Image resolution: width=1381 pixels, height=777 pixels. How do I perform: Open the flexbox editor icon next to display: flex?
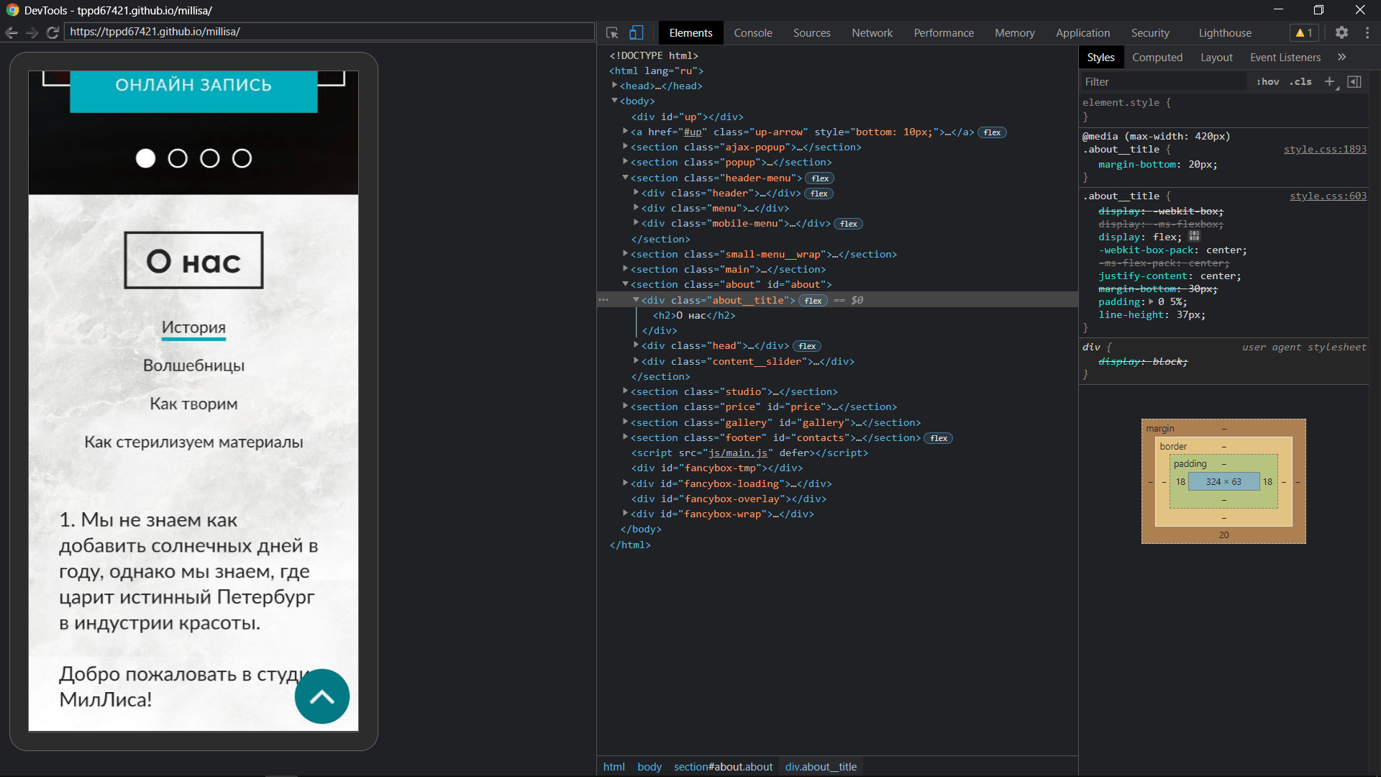tap(1195, 237)
